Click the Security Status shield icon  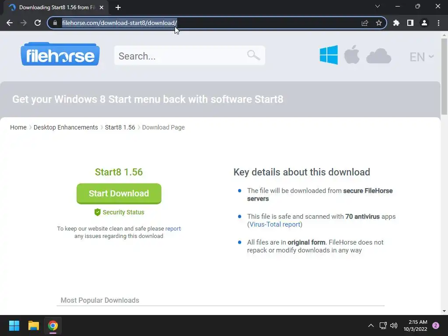point(98,212)
